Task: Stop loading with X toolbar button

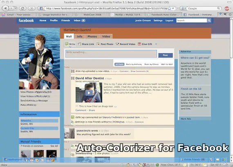Action: [31, 9]
